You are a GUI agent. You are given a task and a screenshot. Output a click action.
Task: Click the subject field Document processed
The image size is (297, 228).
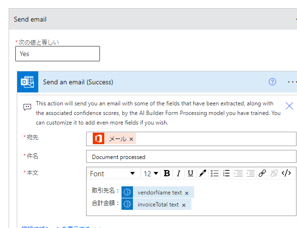tap(191, 157)
